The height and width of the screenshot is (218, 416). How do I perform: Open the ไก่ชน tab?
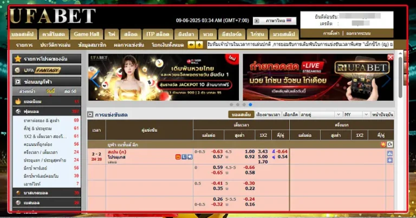pyautogui.click(x=257, y=34)
